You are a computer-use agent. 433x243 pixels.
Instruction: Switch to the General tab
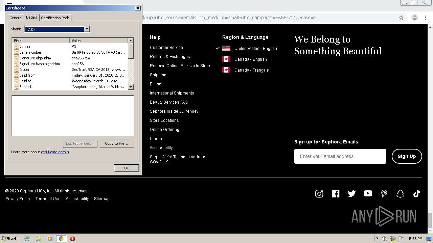(x=16, y=18)
